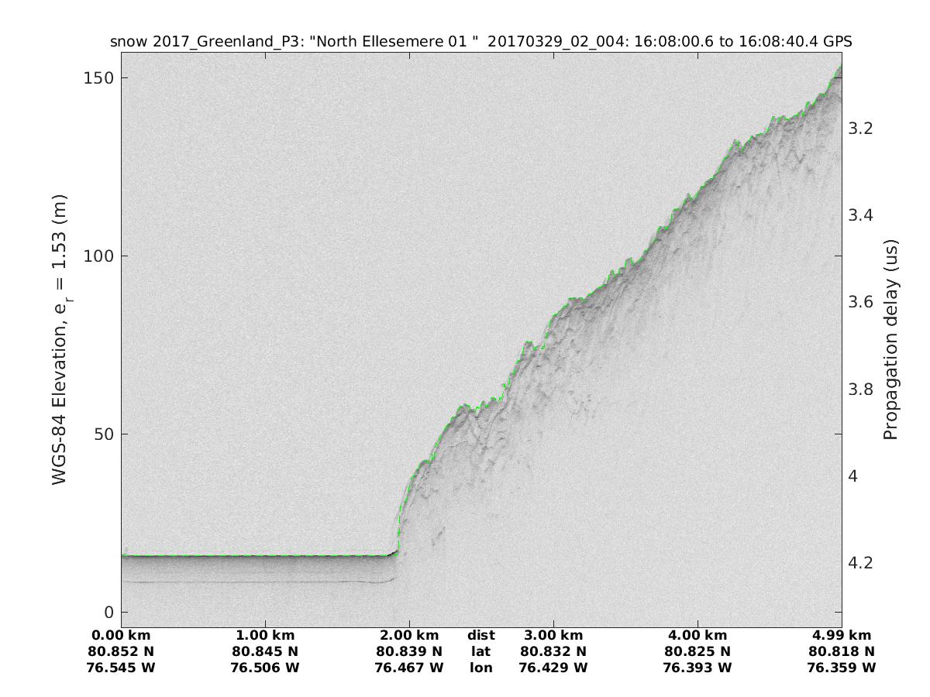Click the 3.2 propagation delay tick
This screenshot has height=697, width=930.
coord(859,129)
